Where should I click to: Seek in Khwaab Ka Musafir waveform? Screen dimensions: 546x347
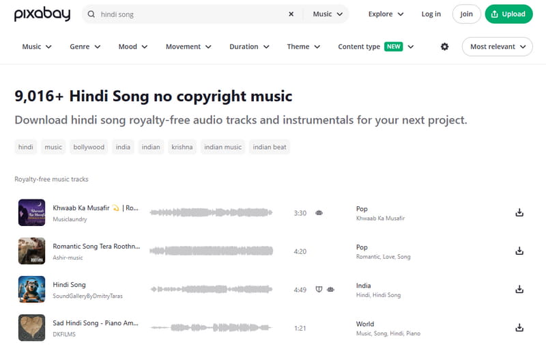pos(211,212)
